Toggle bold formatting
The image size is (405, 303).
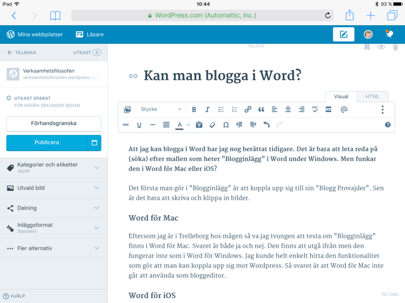click(x=194, y=109)
